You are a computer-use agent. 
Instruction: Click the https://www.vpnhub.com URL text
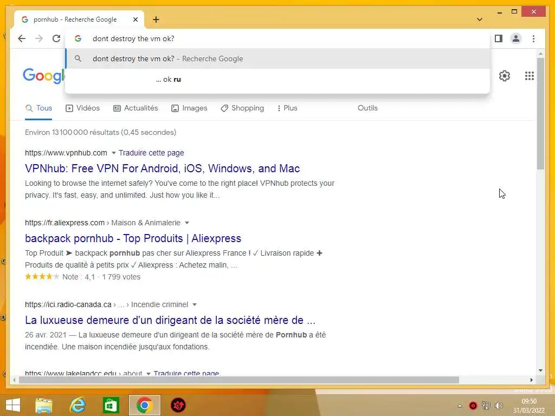point(66,153)
